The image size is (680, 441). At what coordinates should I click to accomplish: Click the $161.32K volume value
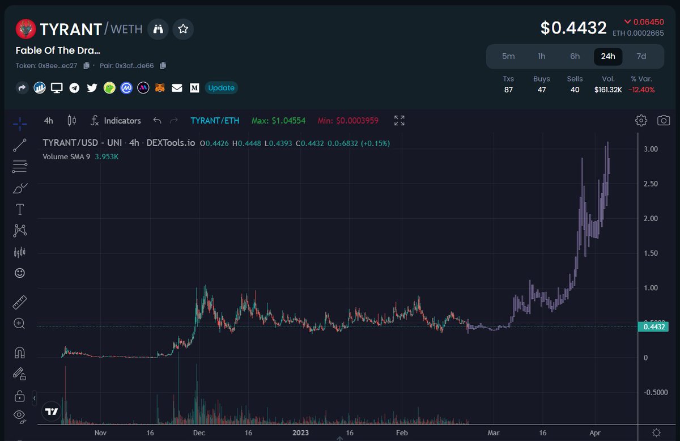tap(609, 90)
